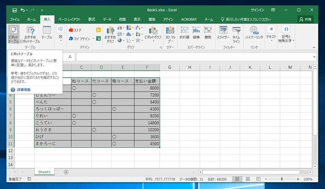
Task: Switch to the File (ファイル) tab
Action: pyautogui.click(x=15, y=20)
